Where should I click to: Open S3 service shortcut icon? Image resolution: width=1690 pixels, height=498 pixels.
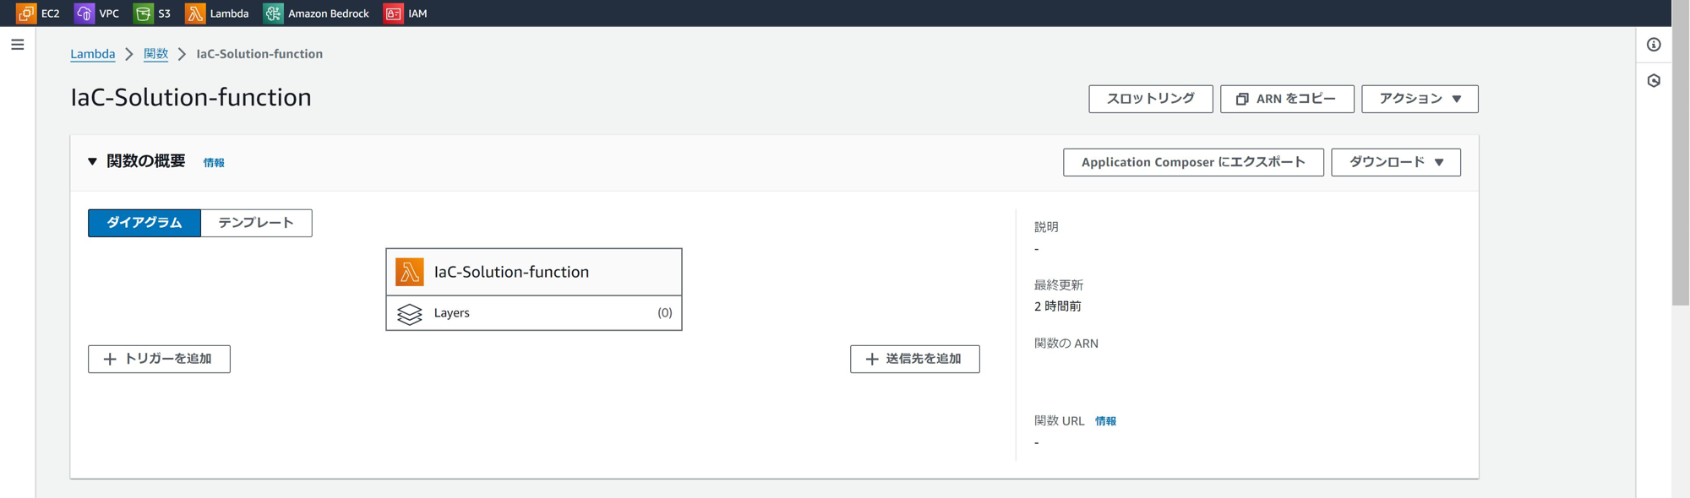tap(144, 14)
